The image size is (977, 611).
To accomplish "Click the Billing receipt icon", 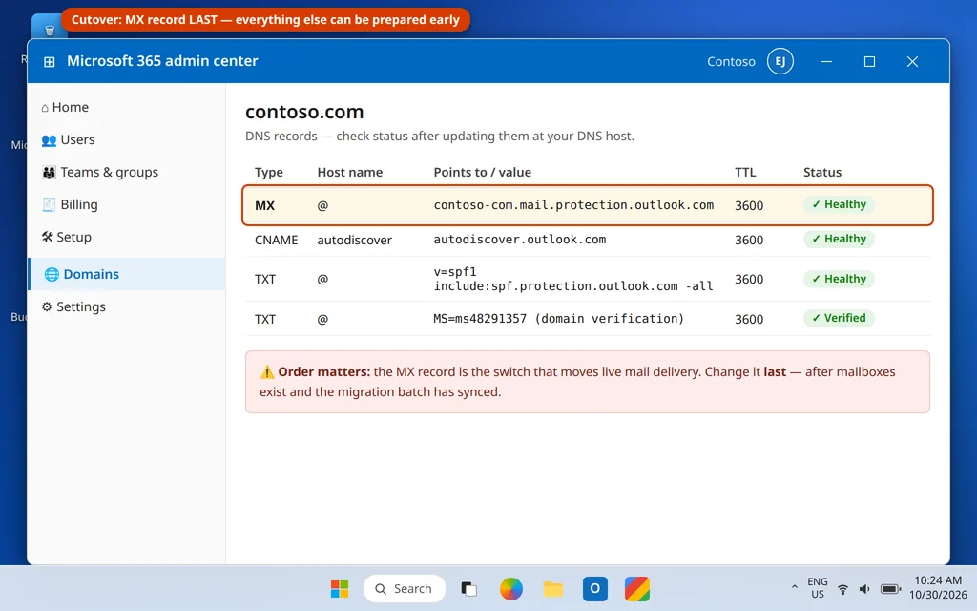I will pos(49,204).
